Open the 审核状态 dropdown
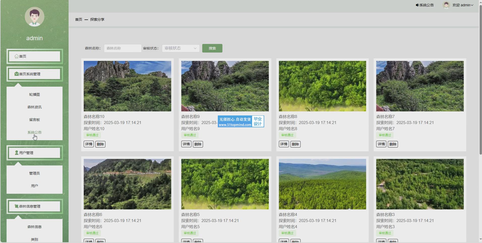 point(180,48)
